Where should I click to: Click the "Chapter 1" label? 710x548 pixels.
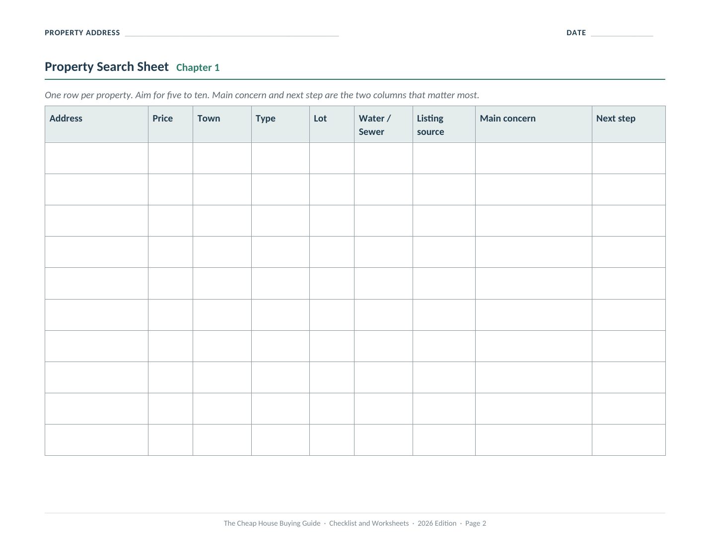pyautogui.click(x=198, y=67)
